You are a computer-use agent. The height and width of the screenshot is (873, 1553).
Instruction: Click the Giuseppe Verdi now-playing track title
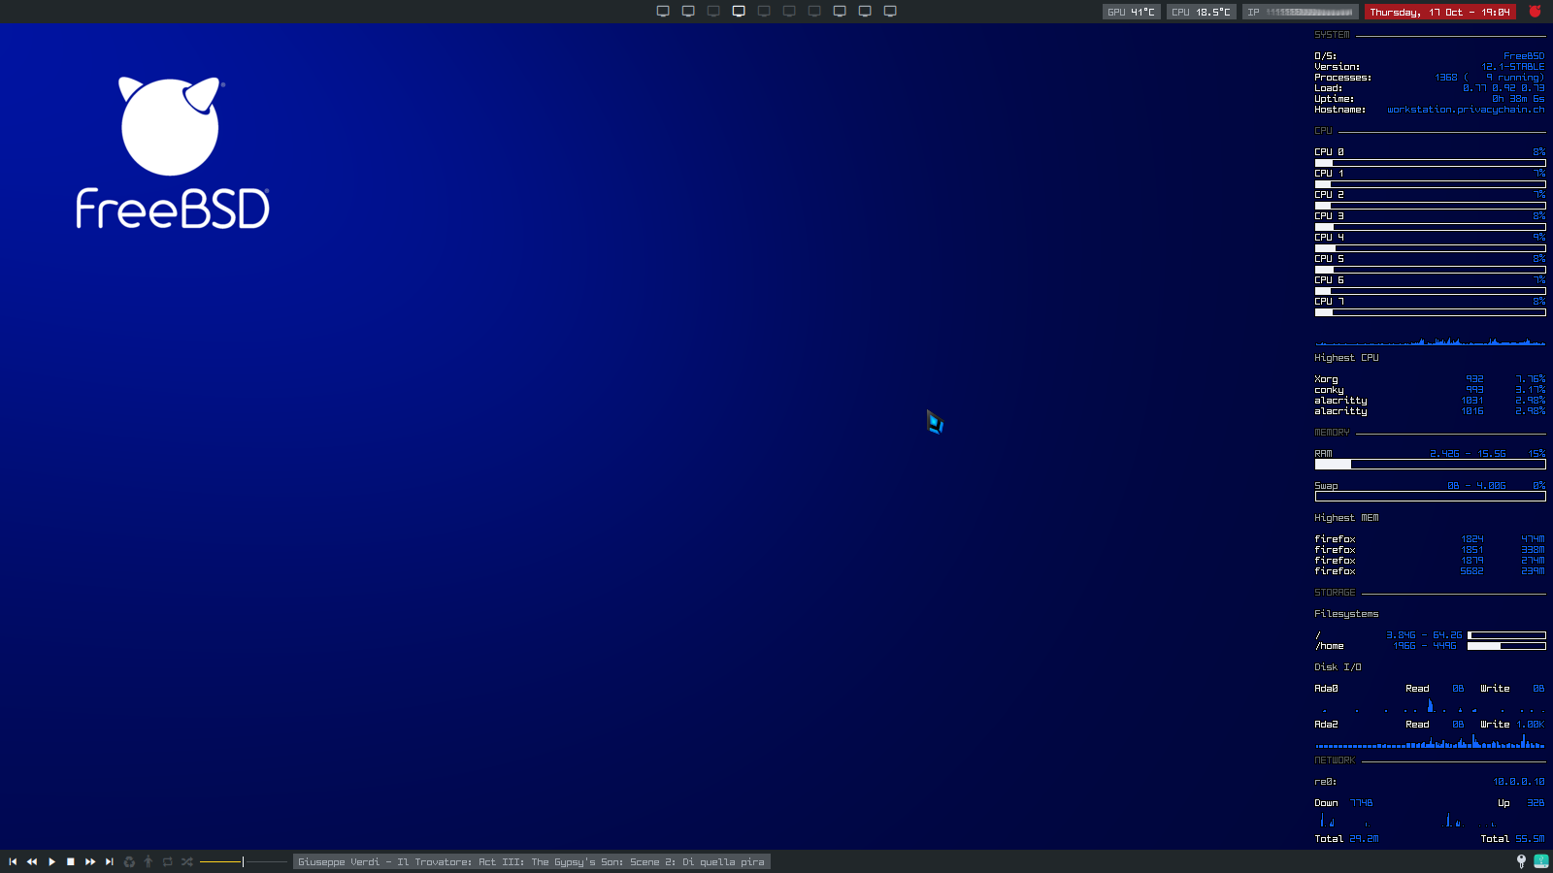[x=531, y=861]
